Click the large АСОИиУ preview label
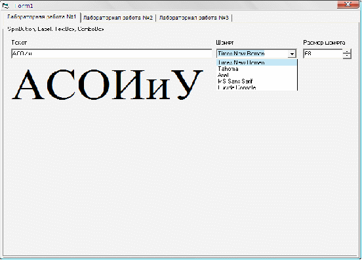The height and width of the screenshot is (260, 362). tap(108, 85)
